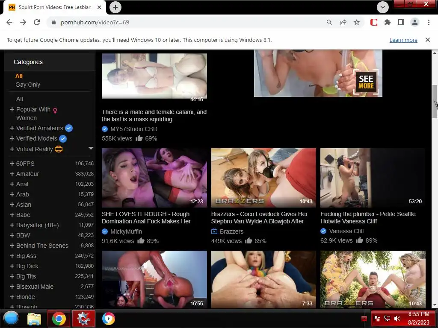Open the Blonde category

tap(25, 297)
